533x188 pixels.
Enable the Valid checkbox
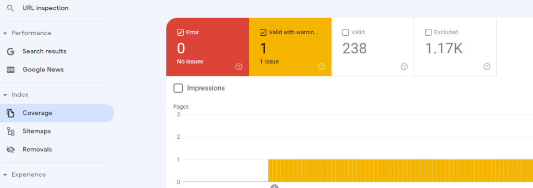[346, 33]
